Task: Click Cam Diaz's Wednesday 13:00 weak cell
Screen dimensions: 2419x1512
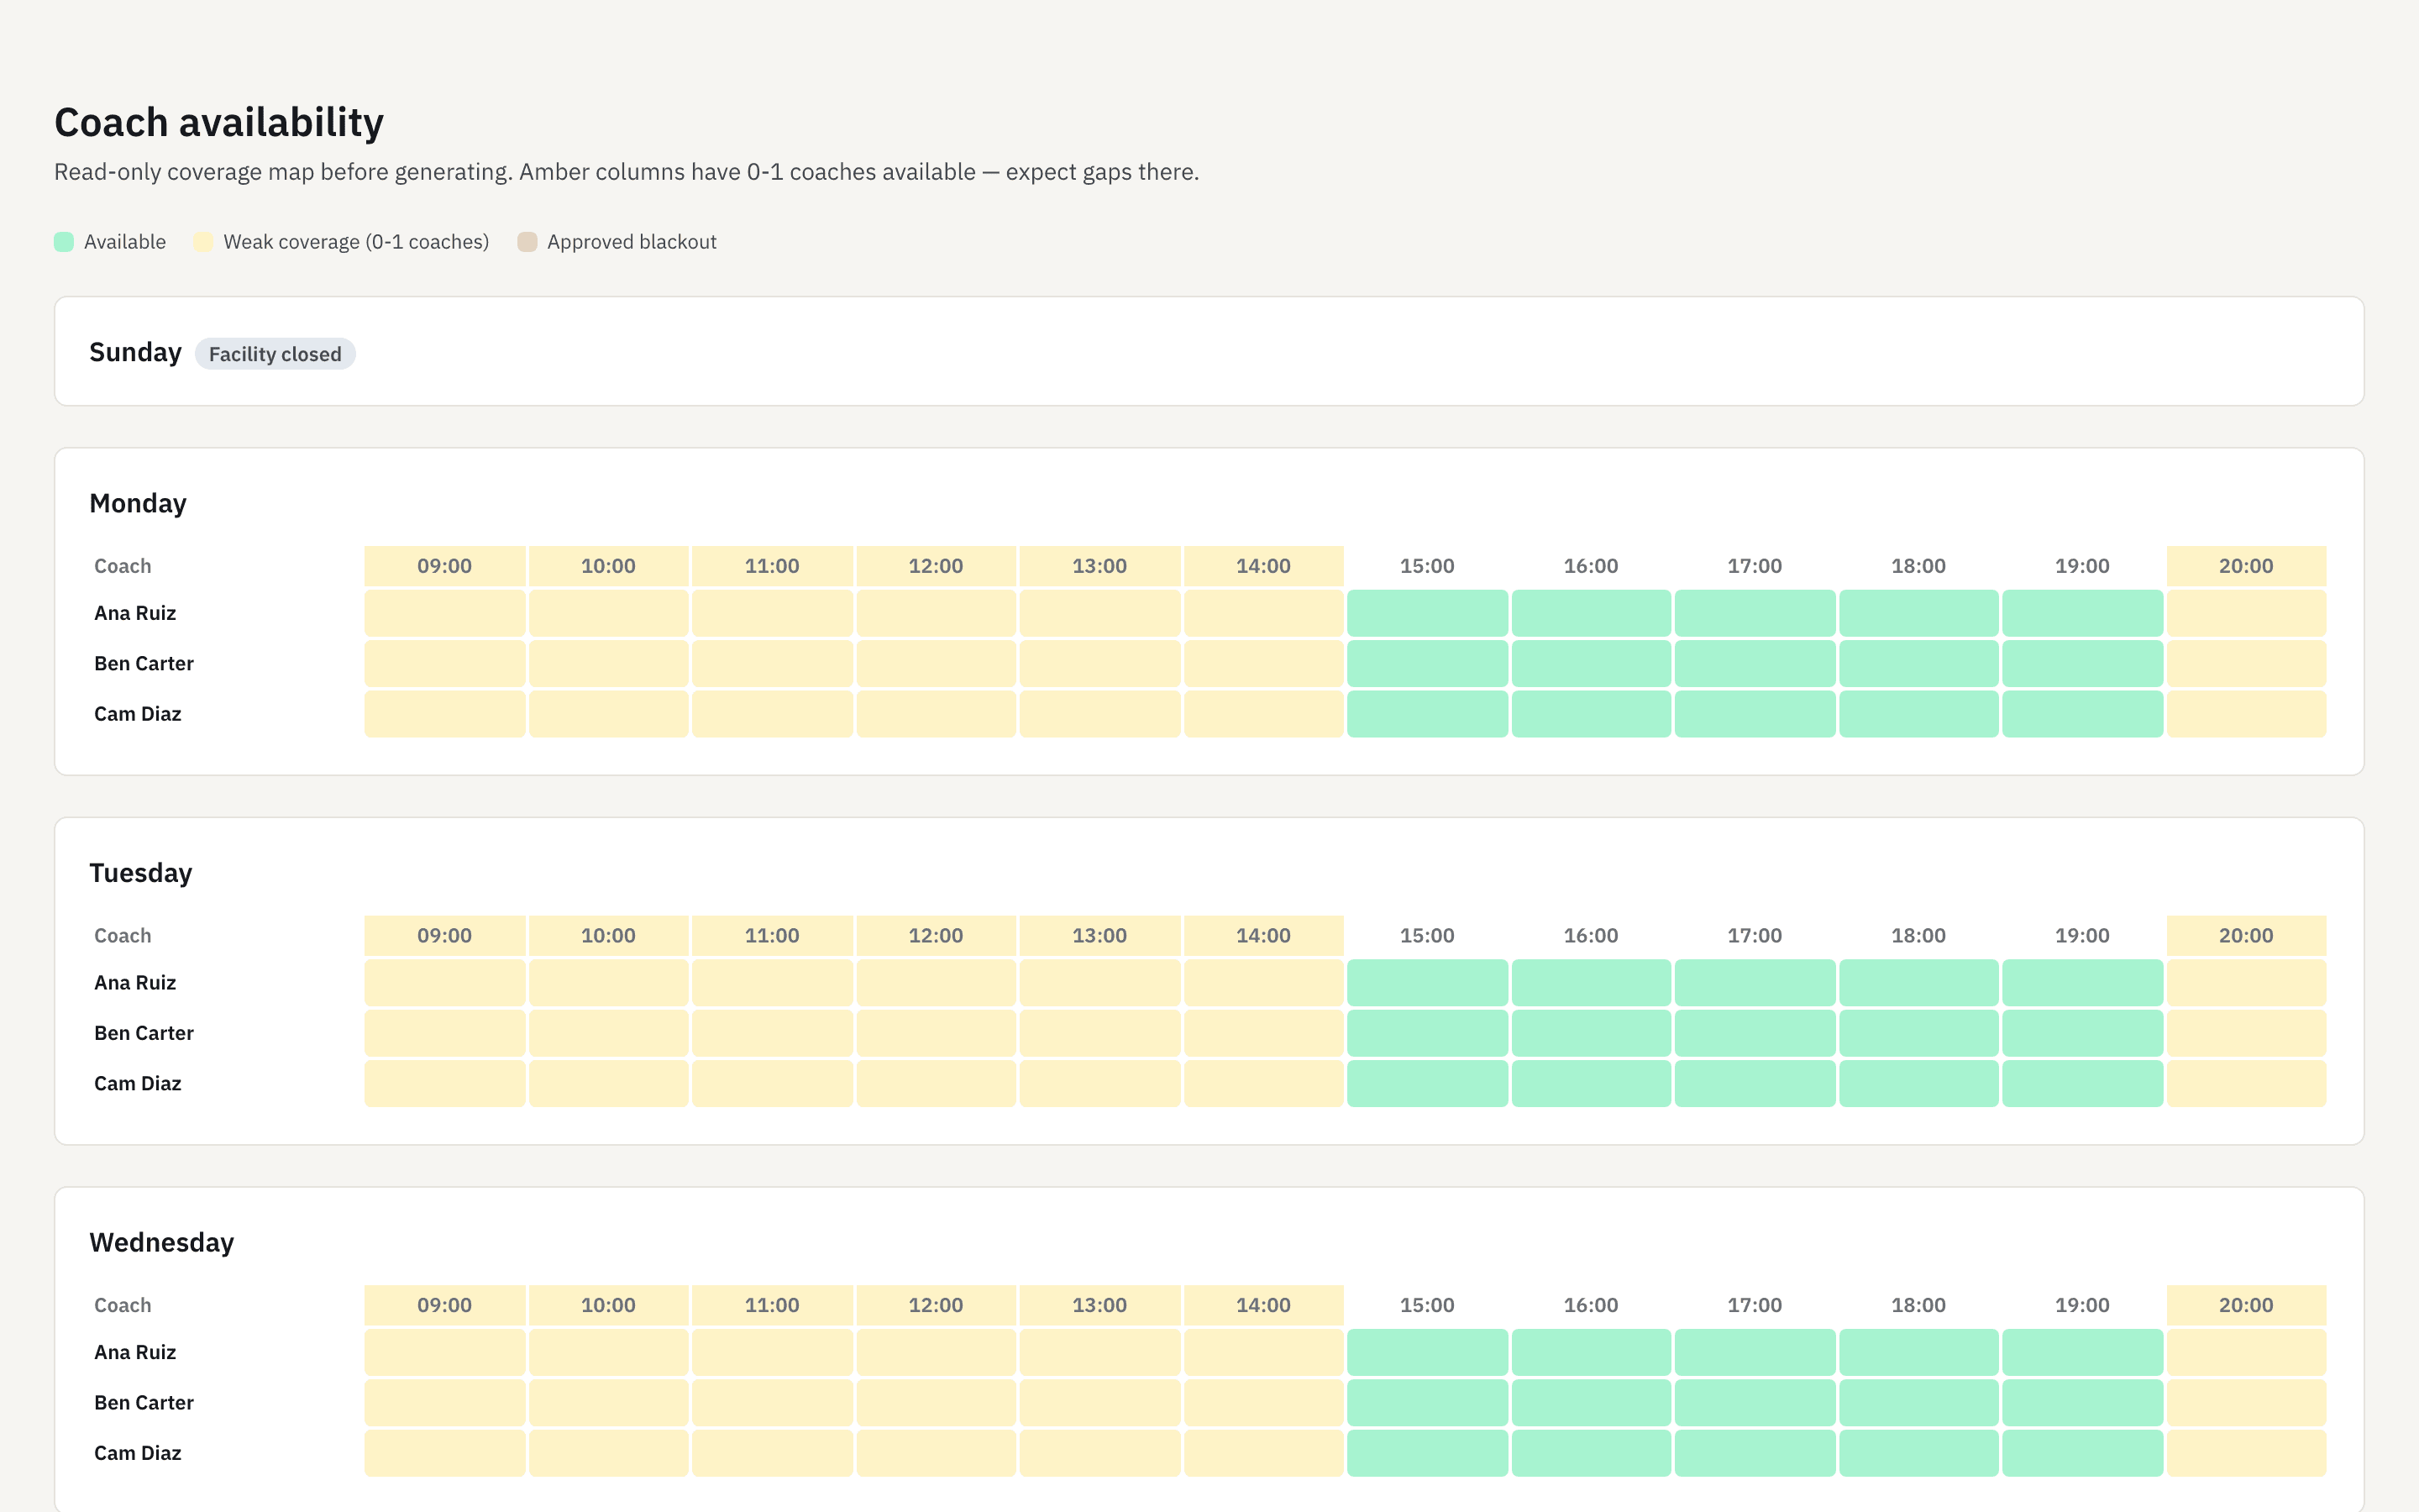Action: (1099, 1453)
